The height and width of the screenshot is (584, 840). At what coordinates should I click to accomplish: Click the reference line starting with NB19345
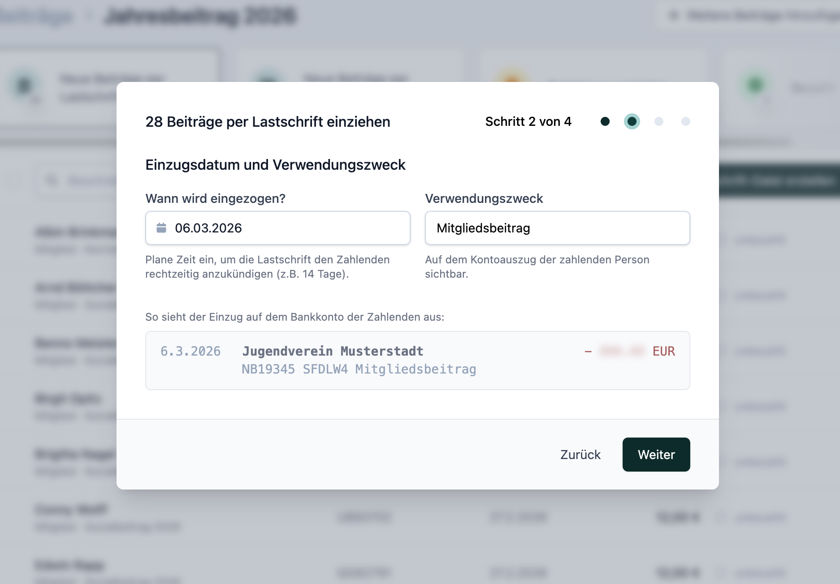359,369
